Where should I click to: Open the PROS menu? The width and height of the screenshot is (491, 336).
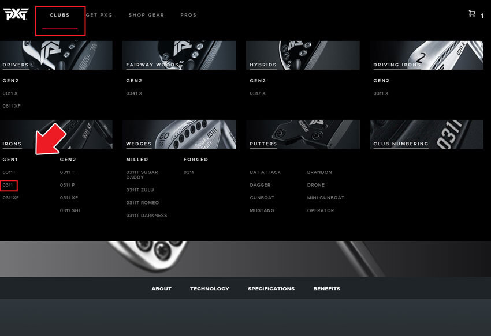pos(188,15)
